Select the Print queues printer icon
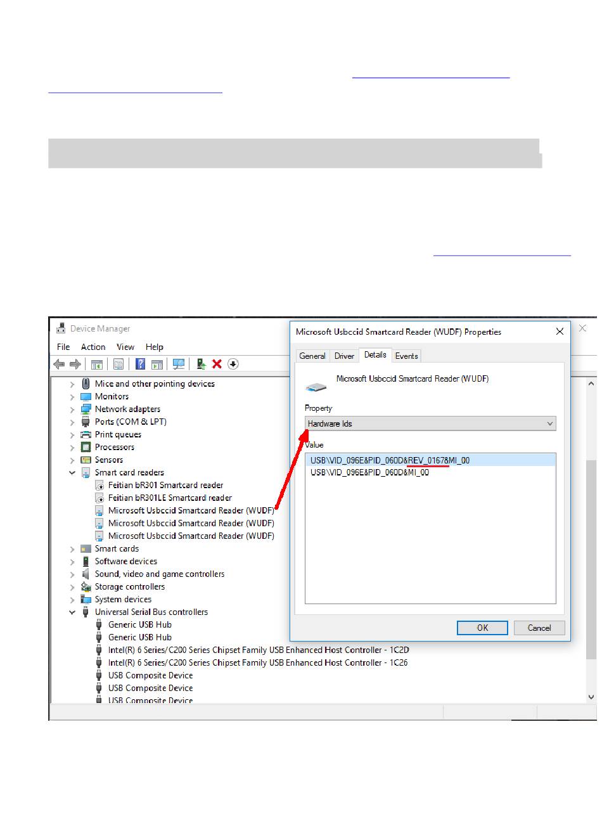The image size is (602, 814). (86, 434)
